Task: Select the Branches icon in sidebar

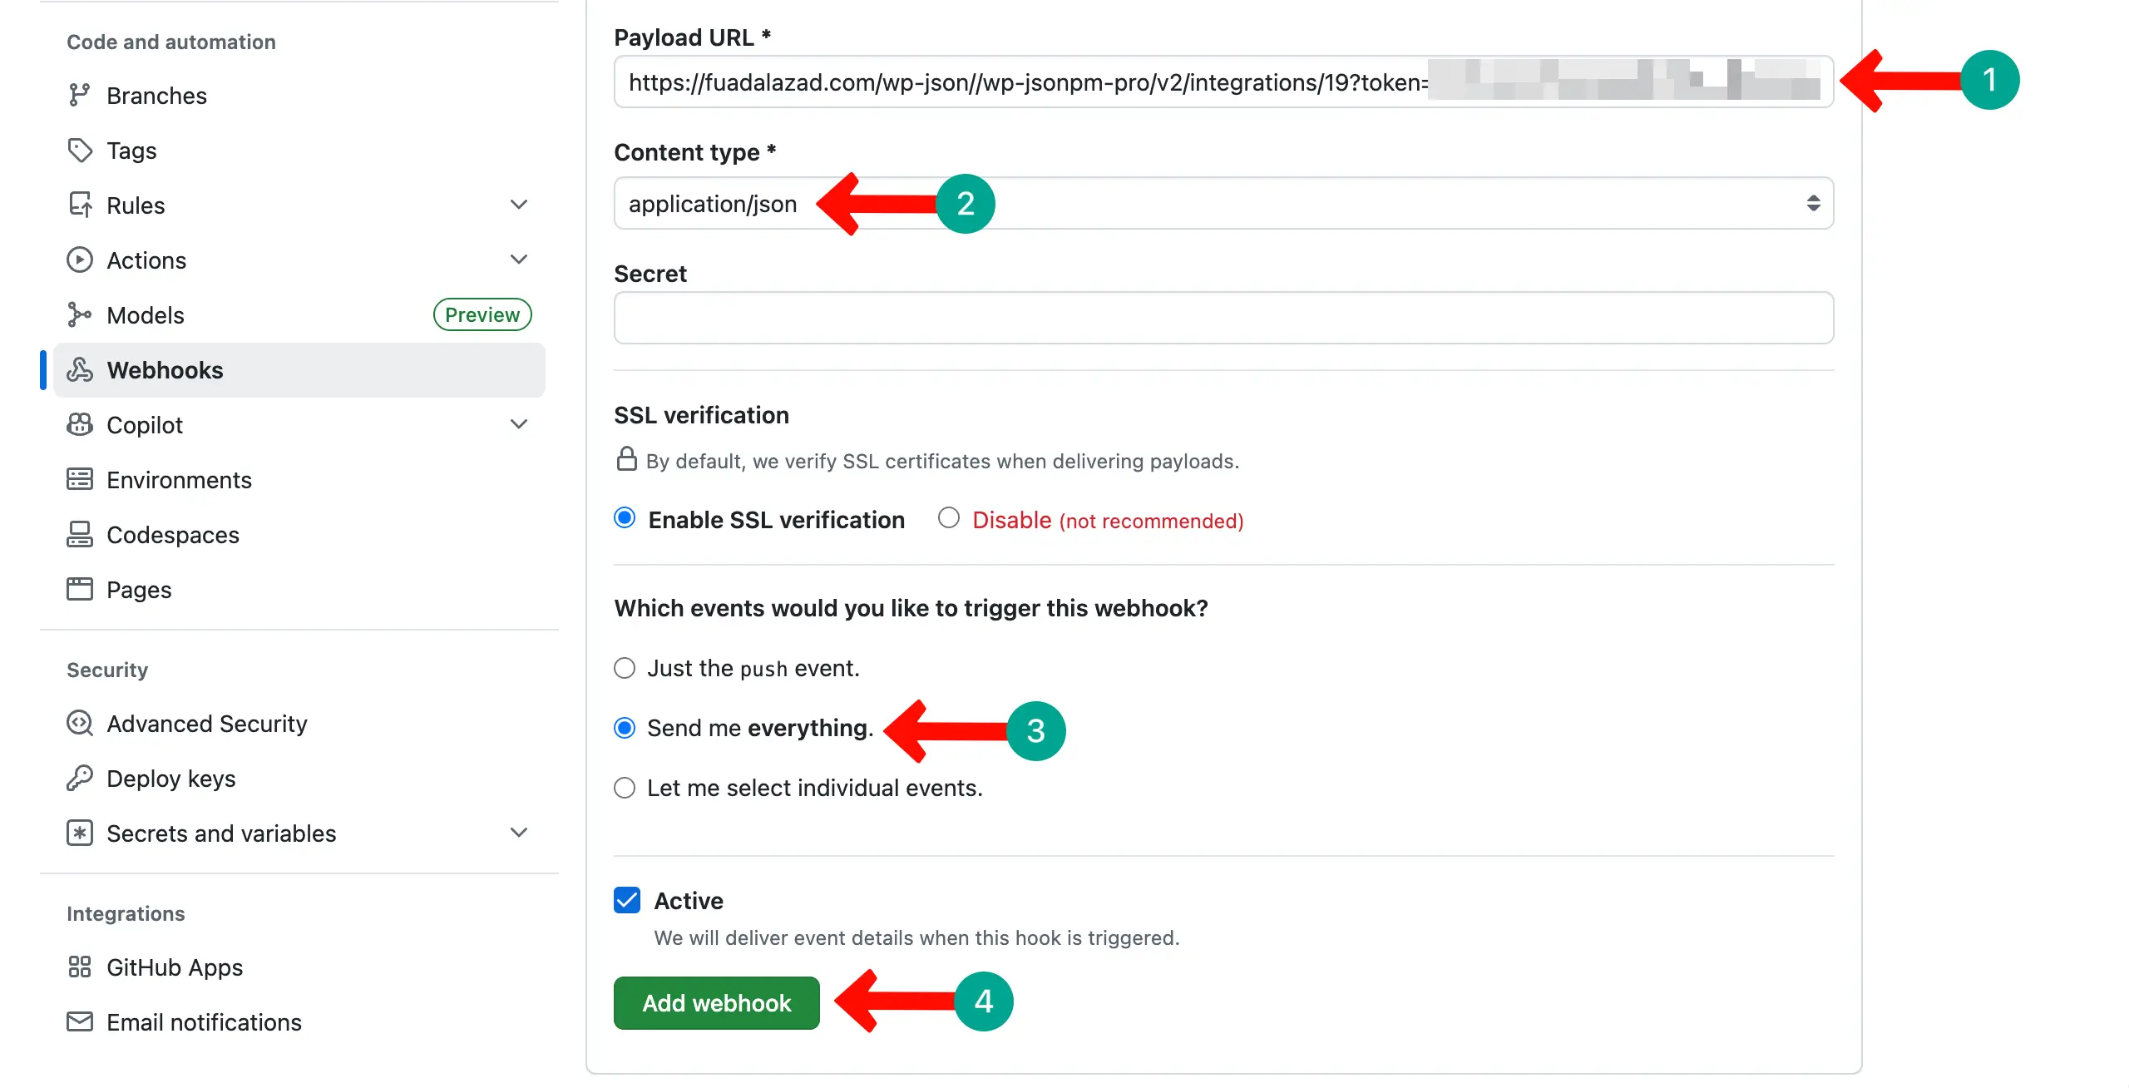Action: pyautogui.click(x=80, y=95)
